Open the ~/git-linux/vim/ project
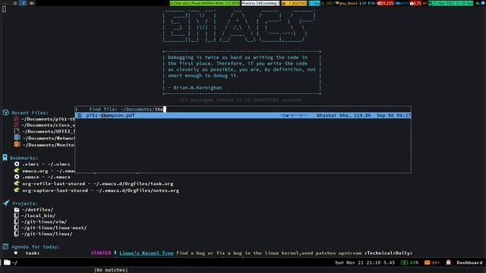 coord(44,221)
